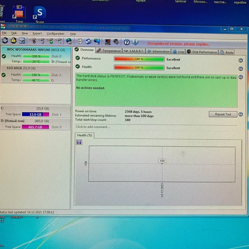Screen dimensions: 249x249
Task: Open the Skype desktop shortcut
Action: point(40,14)
